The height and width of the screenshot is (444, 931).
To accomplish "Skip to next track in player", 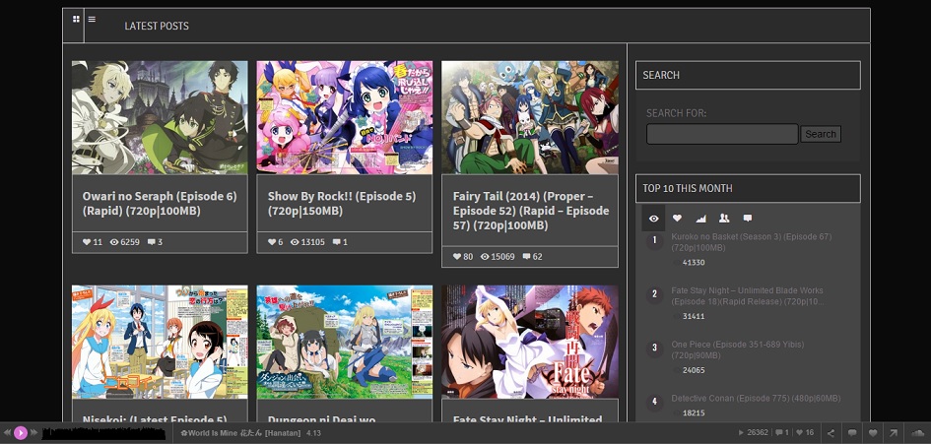I will pos(33,433).
